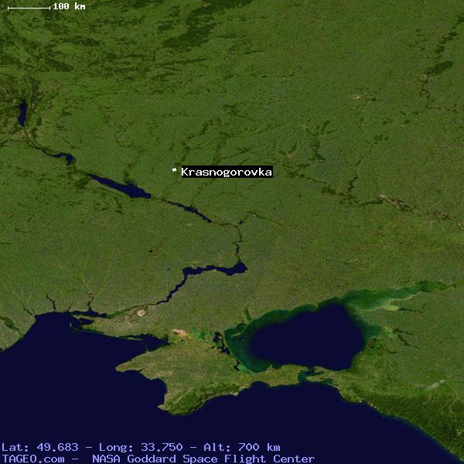Click the 100 km scale label
Viewport: 464px width, 464px height.
pyautogui.click(x=70, y=6)
